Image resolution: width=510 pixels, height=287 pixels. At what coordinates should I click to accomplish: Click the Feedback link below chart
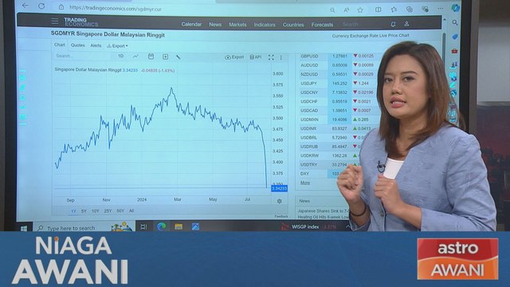281,216
